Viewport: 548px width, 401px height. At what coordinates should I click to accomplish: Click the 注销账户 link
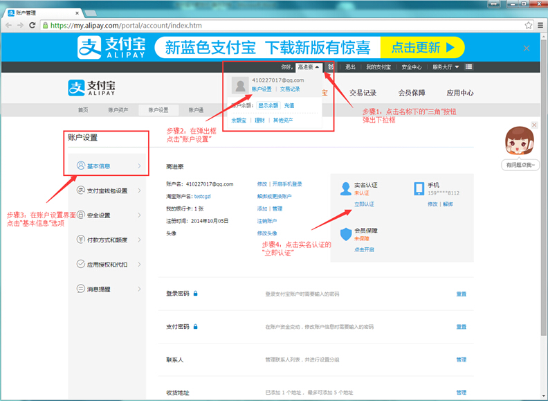click(x=267, y=221)
